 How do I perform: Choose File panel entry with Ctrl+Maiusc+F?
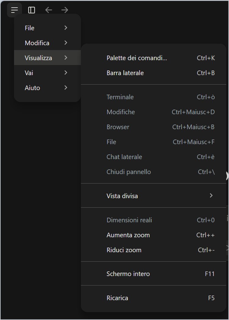click(154, 142)
